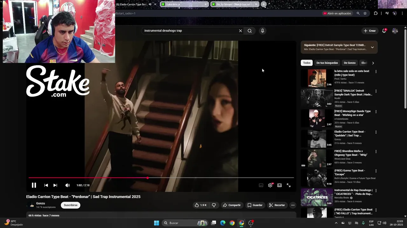Pause the YouTube video
This screenshot has width=407, height=228.
(34, 185)
